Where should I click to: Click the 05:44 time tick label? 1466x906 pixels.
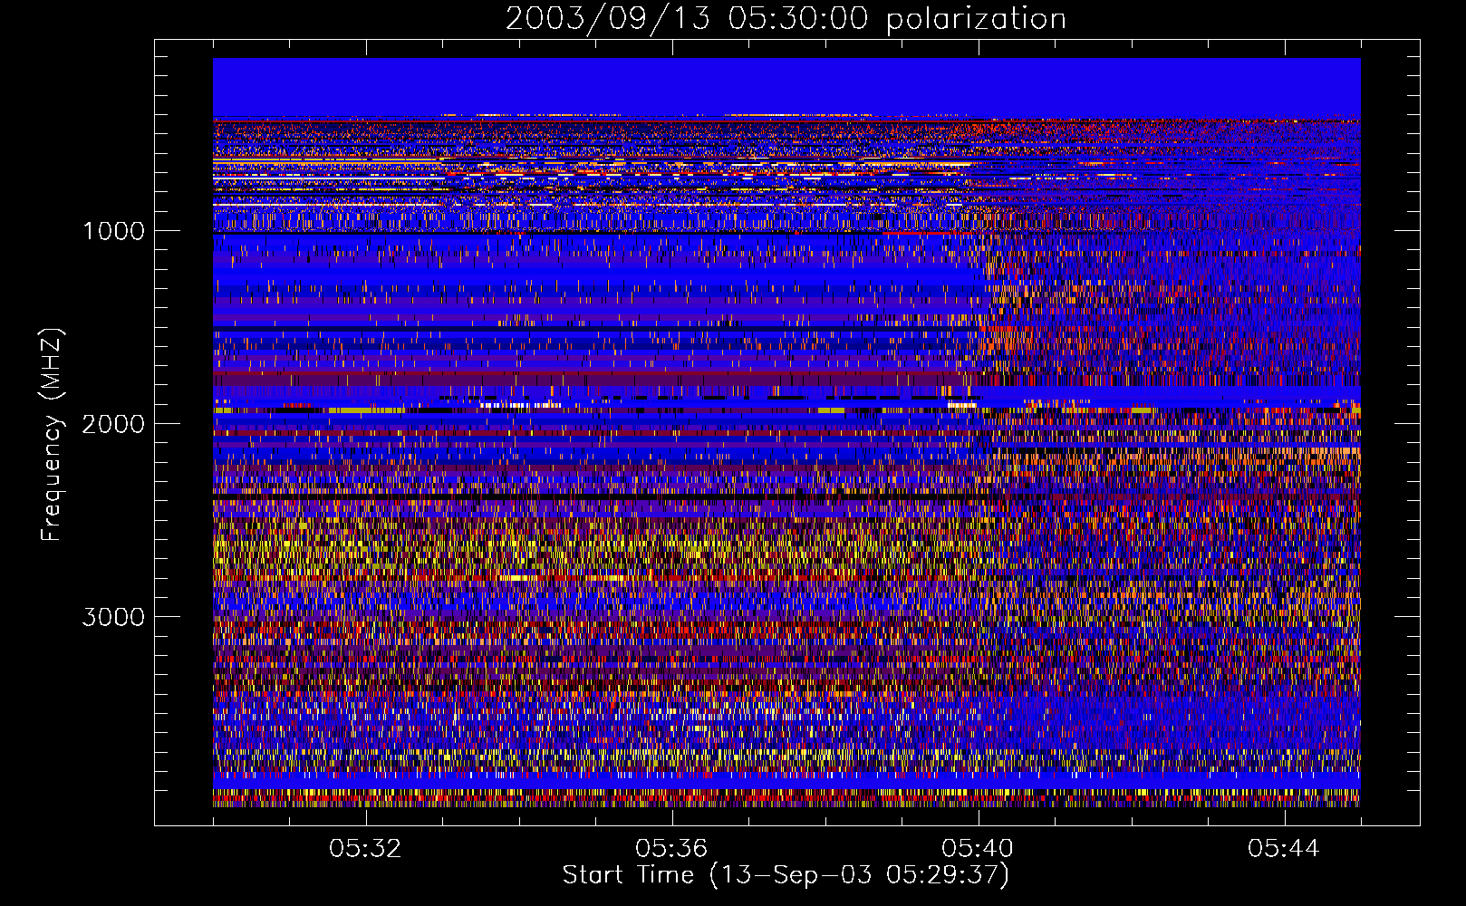click(x=1284, y=849)
